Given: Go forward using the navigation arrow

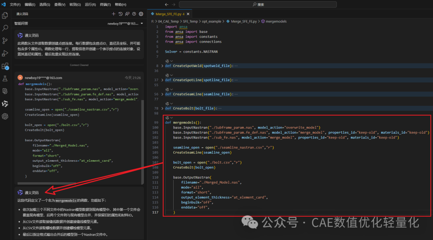Looking at the screenshot, I should (174, 4).
